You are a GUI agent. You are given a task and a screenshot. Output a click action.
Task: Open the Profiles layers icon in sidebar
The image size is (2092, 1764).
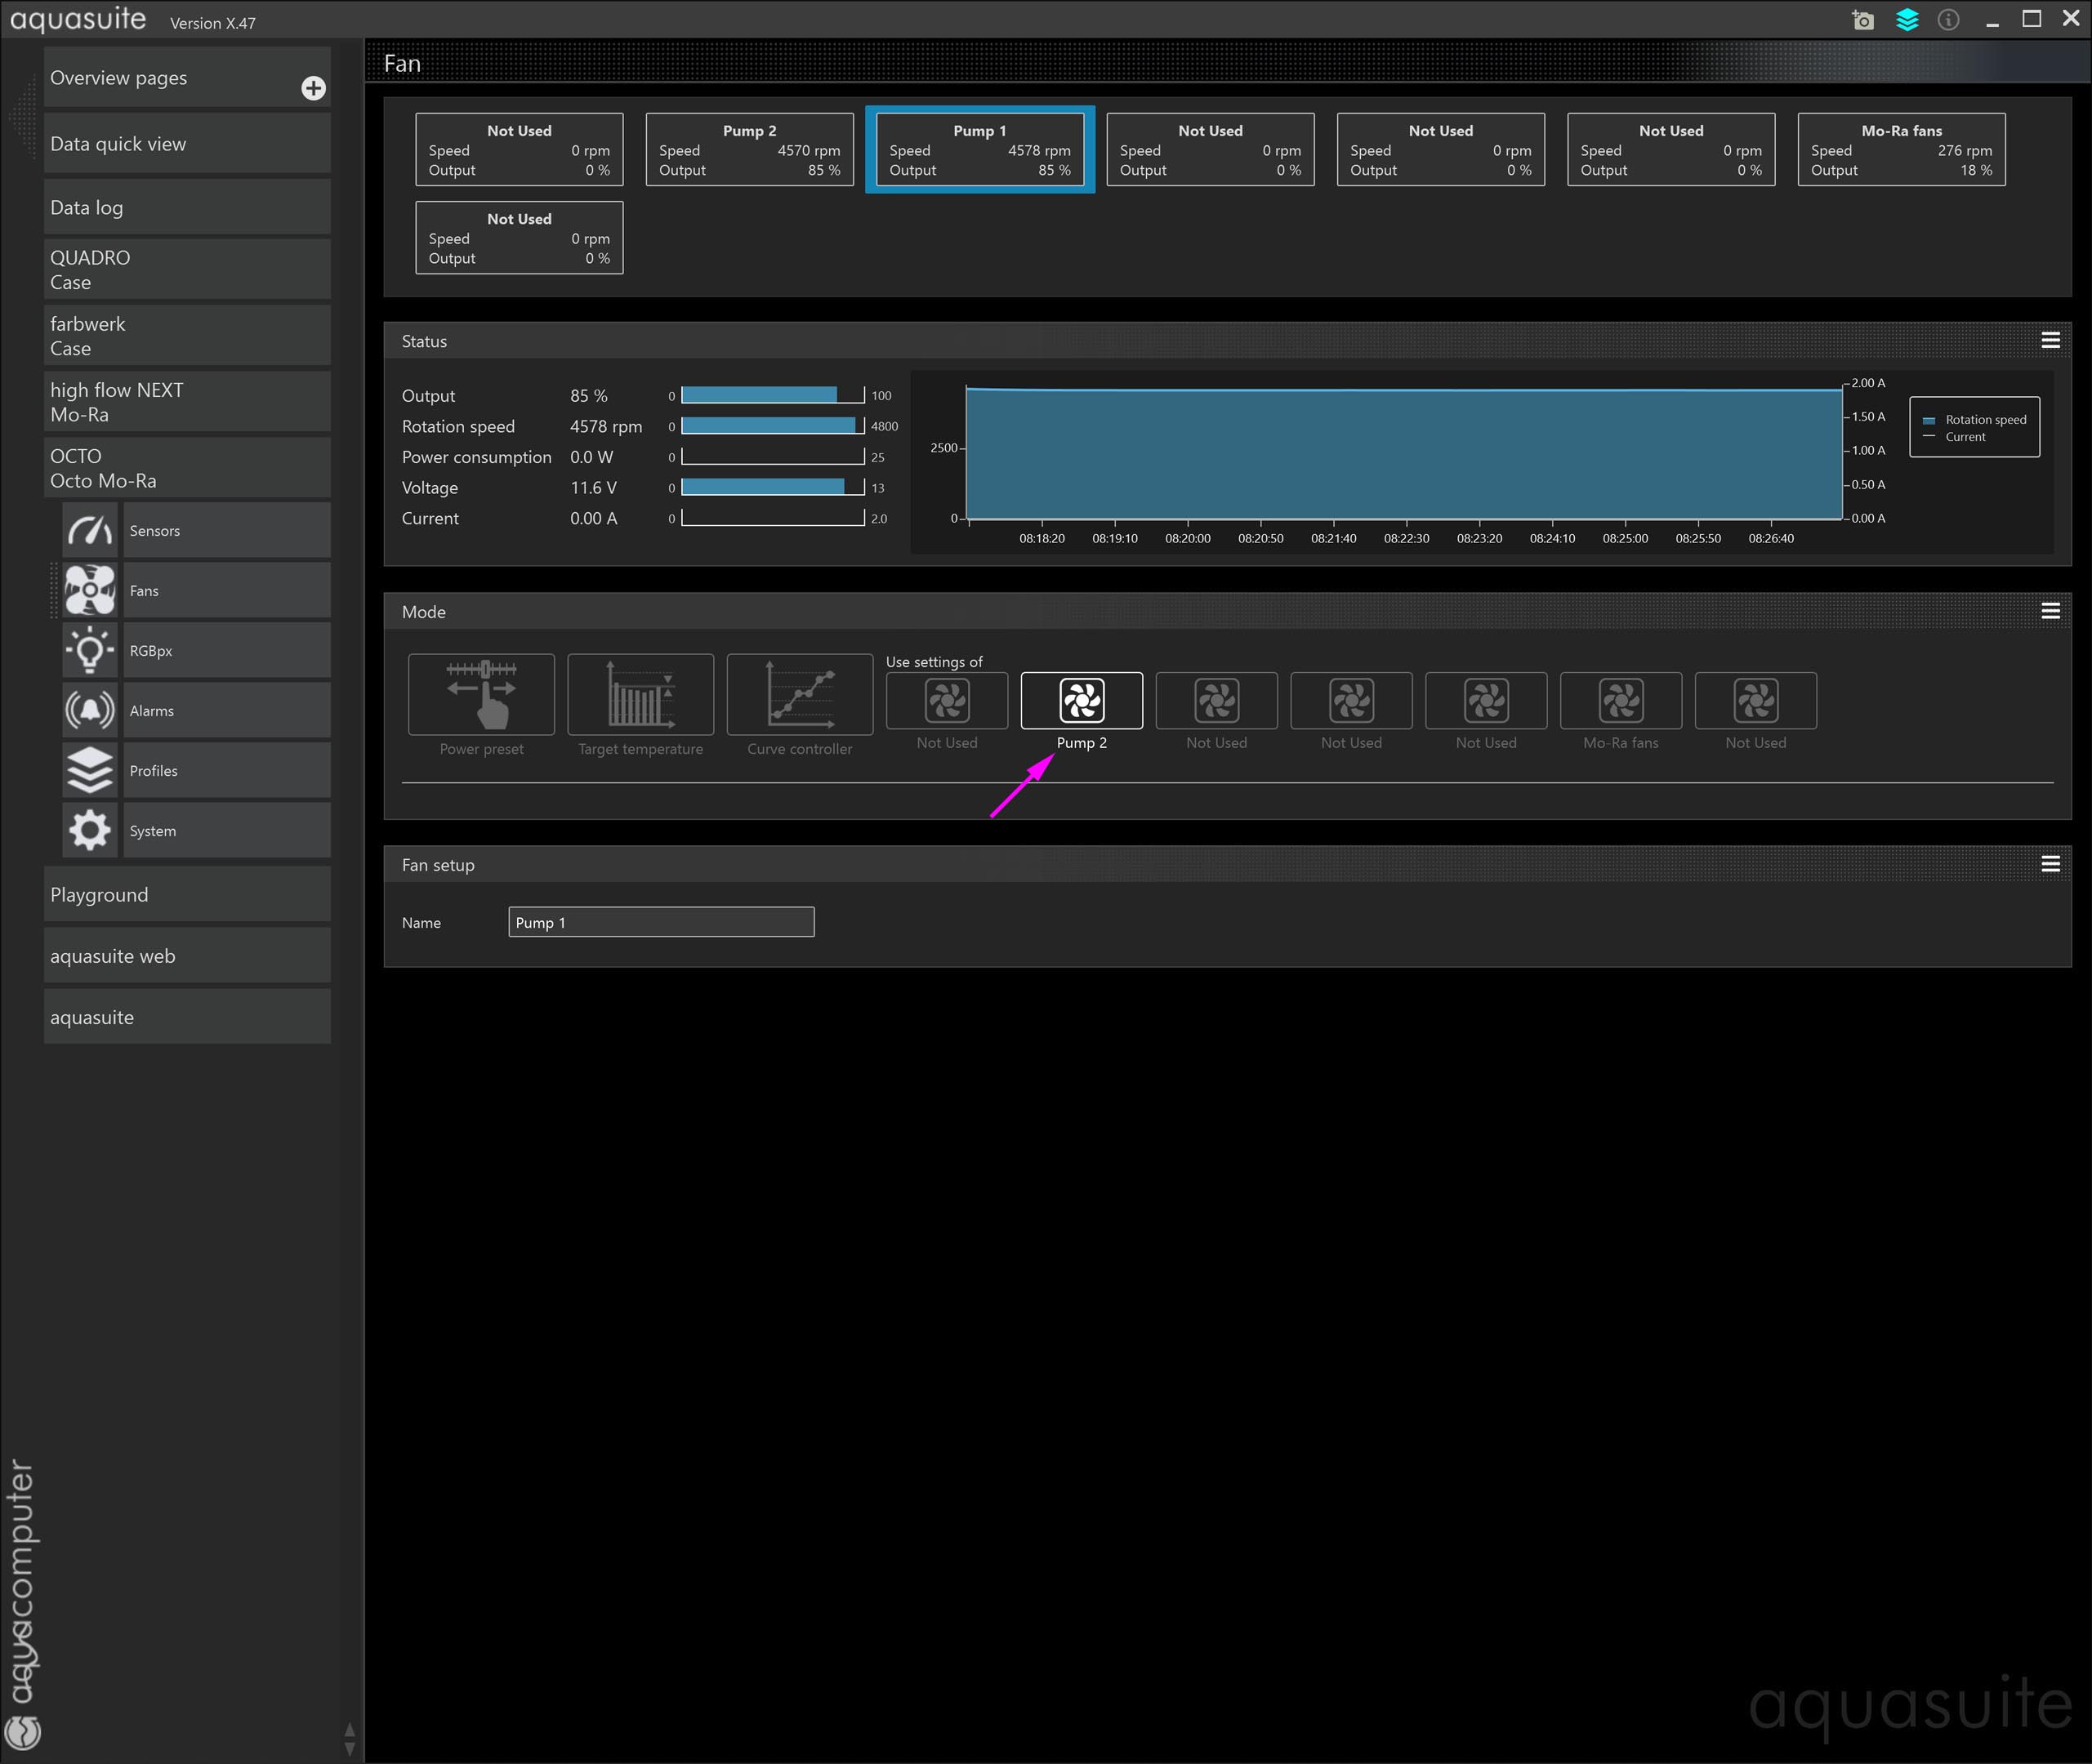90,770
